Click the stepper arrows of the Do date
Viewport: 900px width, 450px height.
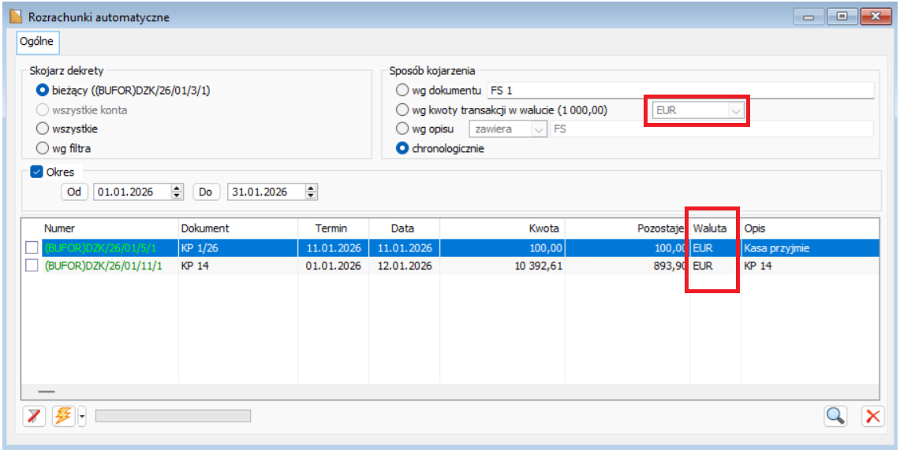(x=311, y=192)
